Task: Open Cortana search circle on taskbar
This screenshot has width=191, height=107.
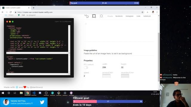Action: [9, 93]
